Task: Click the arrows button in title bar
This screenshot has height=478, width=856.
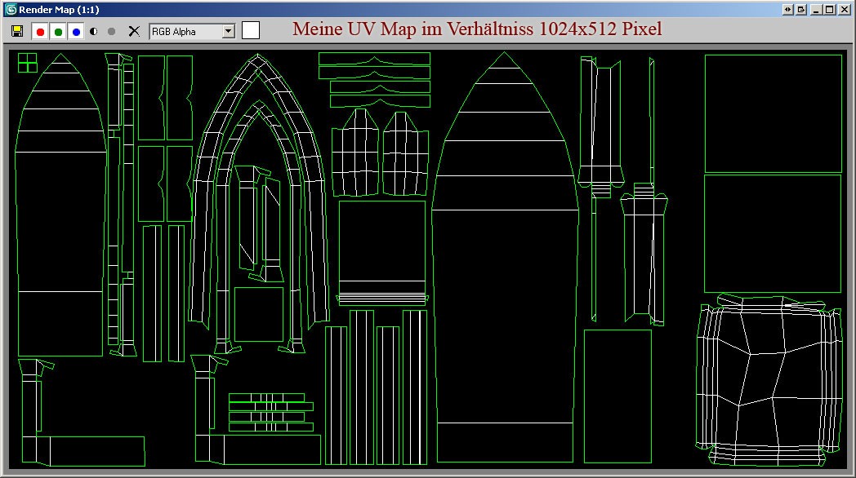Action: 787,10
